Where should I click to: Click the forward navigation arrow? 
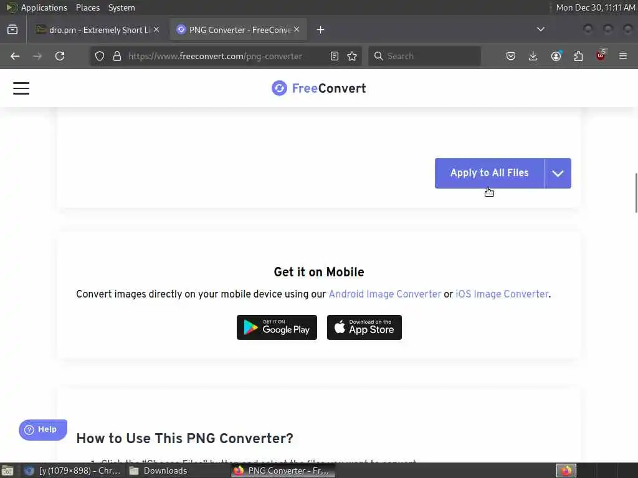37,56
